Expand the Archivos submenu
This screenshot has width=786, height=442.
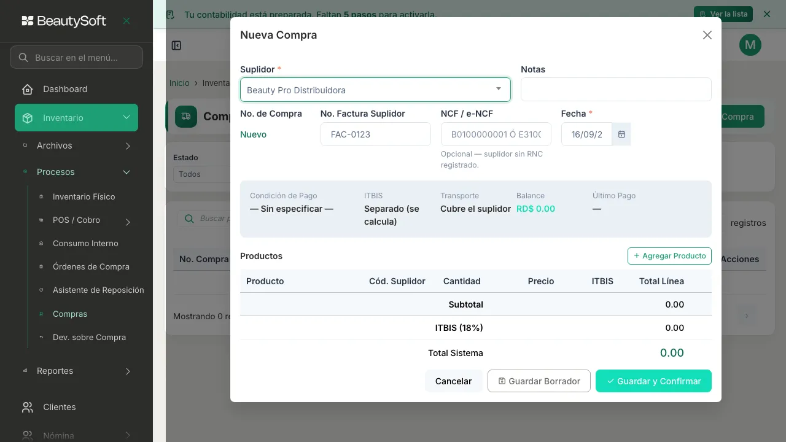128,145
